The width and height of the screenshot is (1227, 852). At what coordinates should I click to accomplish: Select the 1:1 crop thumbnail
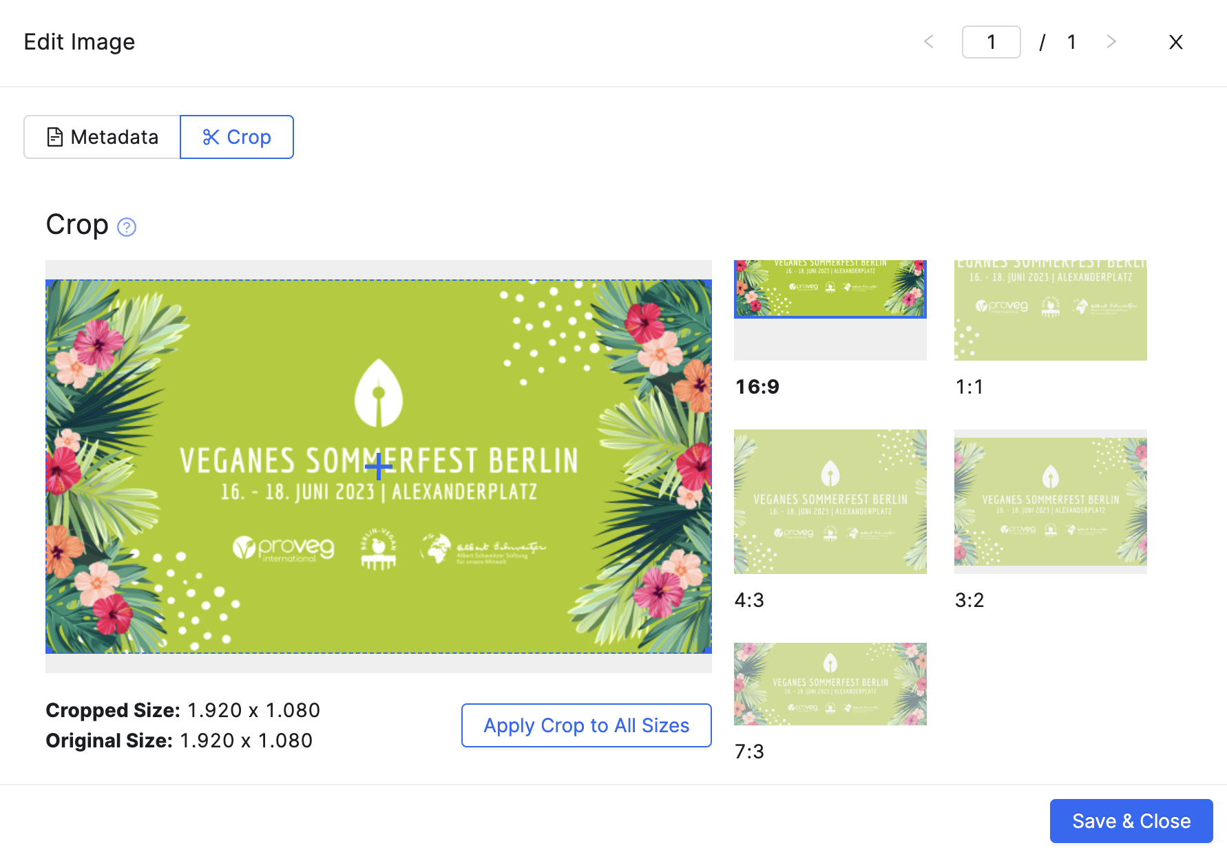(x=1051, y=310)
